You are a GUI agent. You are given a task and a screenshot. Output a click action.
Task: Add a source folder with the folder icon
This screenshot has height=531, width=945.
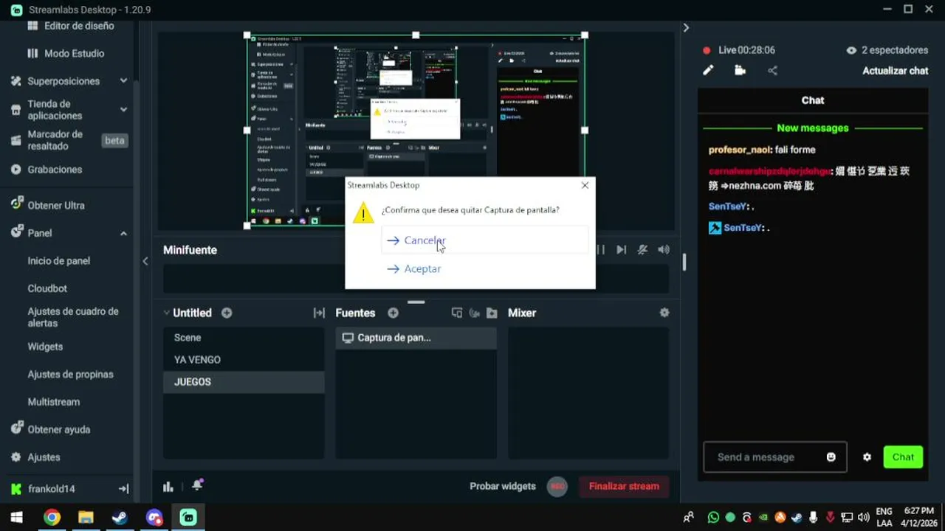tap(492, 313)
